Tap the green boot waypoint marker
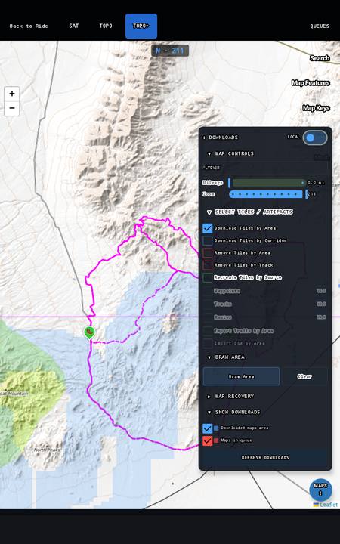Viewport: 340px width, 544px height. tap(89, 332)
